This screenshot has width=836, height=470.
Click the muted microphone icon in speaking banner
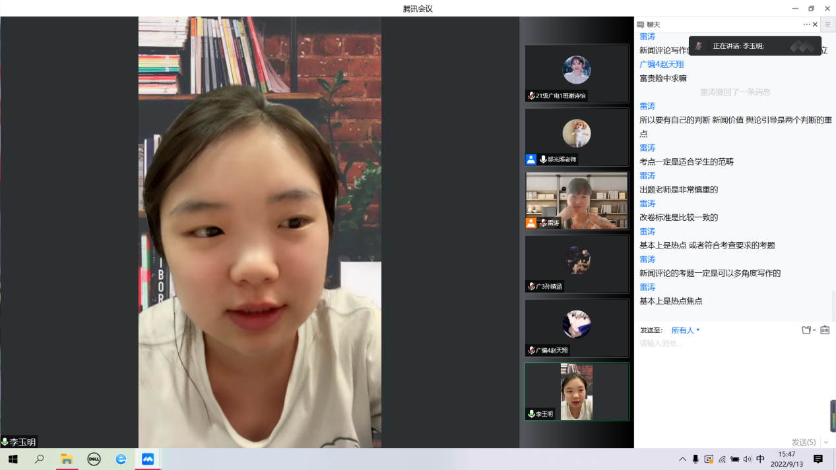tap(699, 46)
